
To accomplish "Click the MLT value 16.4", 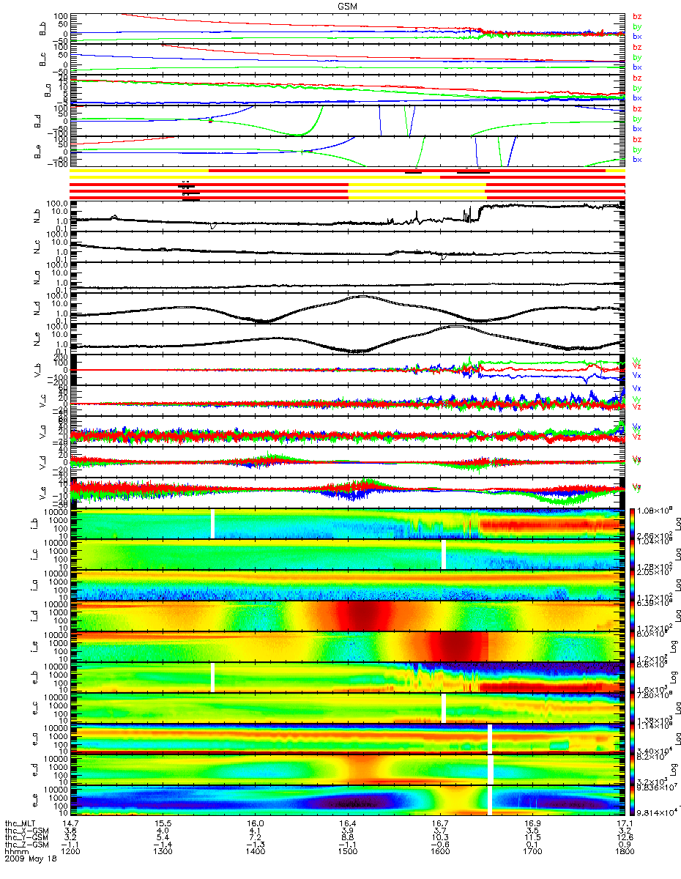I will pyautogui.click(x=347, y=825).
